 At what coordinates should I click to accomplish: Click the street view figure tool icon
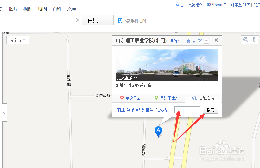pos(254,40)
